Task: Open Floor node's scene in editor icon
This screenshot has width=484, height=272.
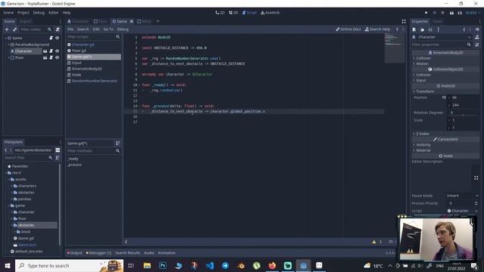Action: click(x=45, y=57)
